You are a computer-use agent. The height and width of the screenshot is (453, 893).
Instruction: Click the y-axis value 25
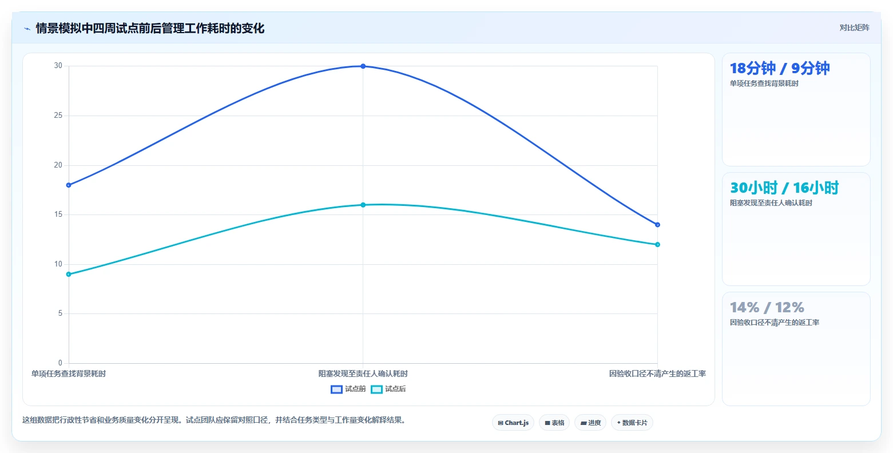[58, 116]
